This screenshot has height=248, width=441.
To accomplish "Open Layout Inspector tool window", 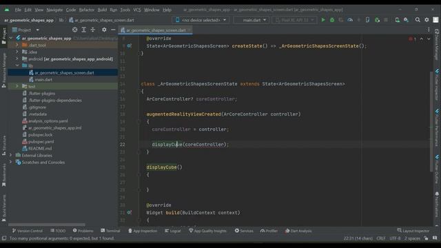I will [x=413, y=231].
